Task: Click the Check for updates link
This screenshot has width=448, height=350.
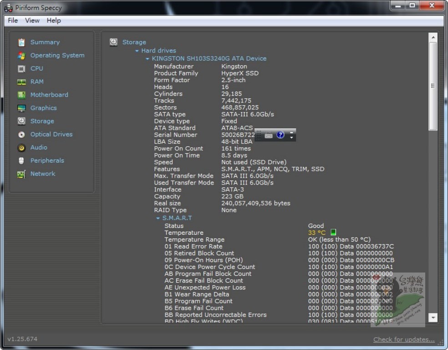Action: (x=404, y=340)
